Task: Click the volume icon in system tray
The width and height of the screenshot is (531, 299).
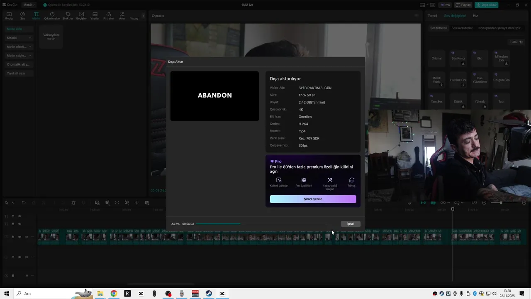Action: point(494,294)
